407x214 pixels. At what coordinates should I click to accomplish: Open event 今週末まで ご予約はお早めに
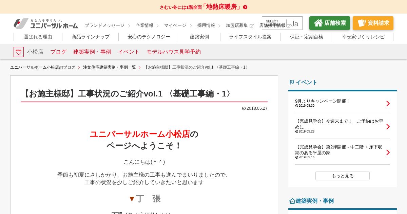(339, 124)
